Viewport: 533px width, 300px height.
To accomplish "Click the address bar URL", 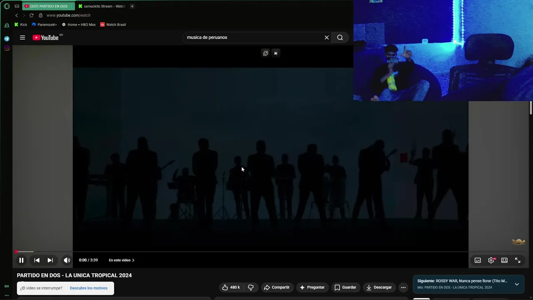I will pyautogui.click(x=68, y=15).
